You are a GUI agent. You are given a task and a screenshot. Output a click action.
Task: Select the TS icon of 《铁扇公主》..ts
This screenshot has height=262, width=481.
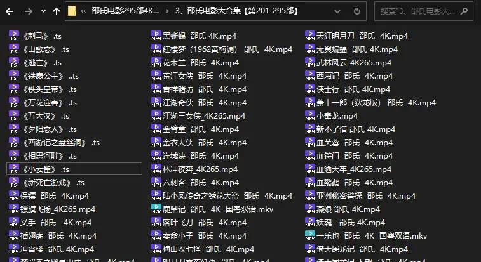(x=14, y=75)
